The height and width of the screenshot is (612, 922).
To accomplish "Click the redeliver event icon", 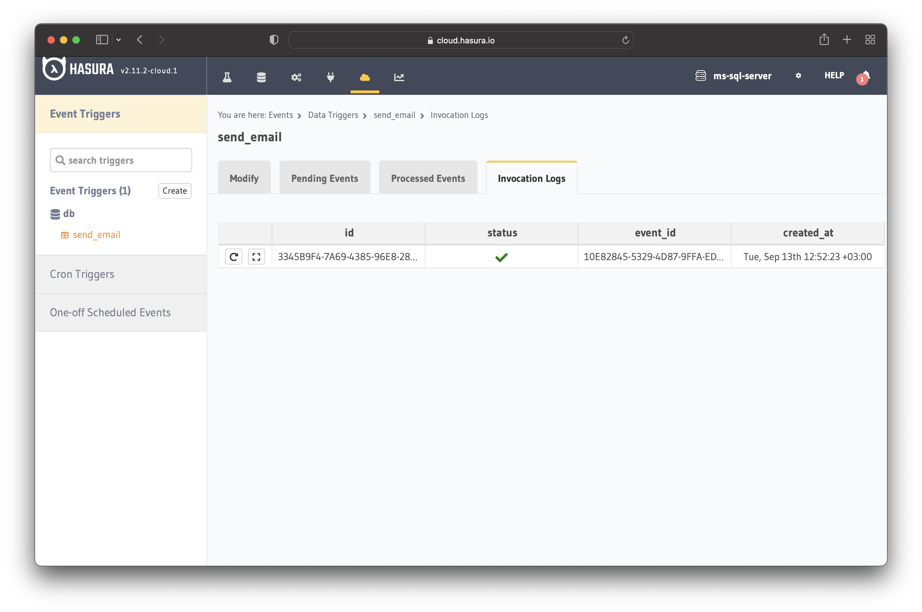I will [x=234, y=257].
